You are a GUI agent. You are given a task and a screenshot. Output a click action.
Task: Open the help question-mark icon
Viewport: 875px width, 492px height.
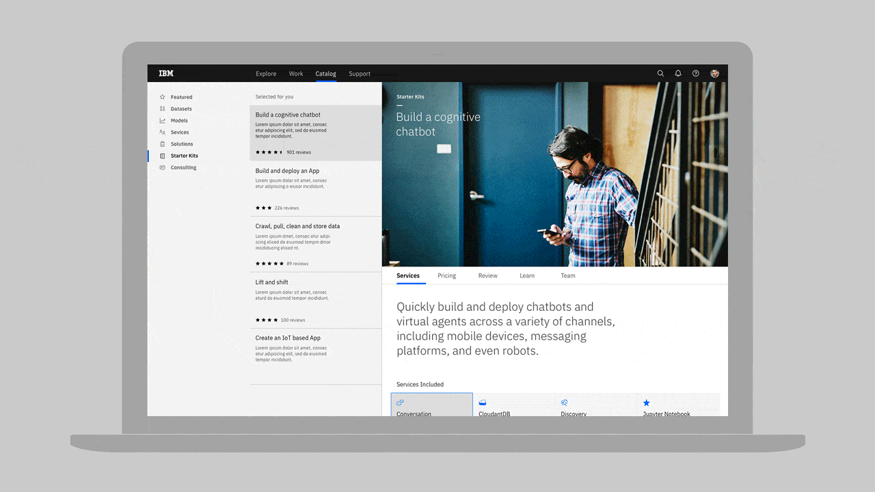coord(695,73)
